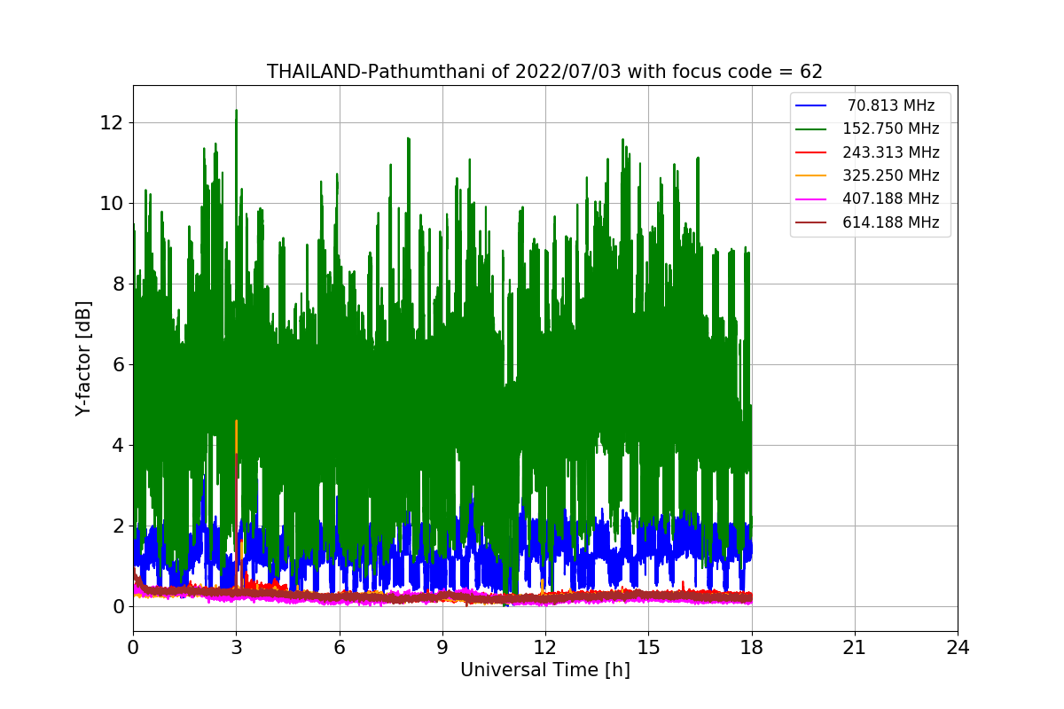
Task: Click the brown line swatch in the legend
Action: click(x=811, y=222)
